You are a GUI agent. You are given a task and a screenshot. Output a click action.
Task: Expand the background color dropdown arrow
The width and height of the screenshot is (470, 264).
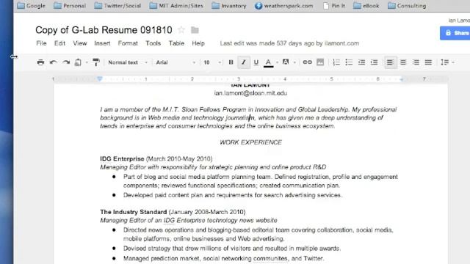(x=294, y=62)
